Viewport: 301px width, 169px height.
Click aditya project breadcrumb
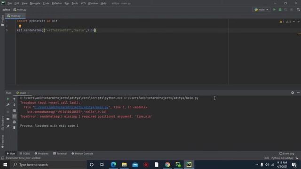(6, 9)
